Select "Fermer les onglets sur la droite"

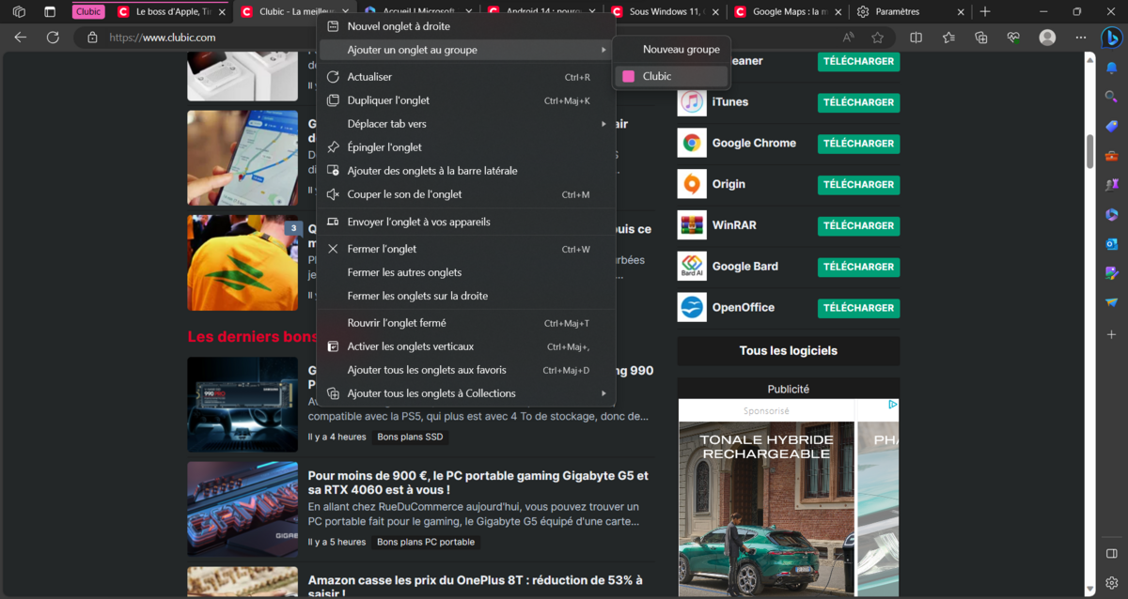click(466, 296)
